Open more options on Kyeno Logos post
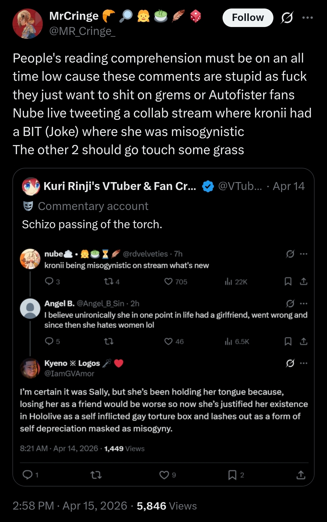The height and width of the screenshot is (522, 327). (304, 363)
